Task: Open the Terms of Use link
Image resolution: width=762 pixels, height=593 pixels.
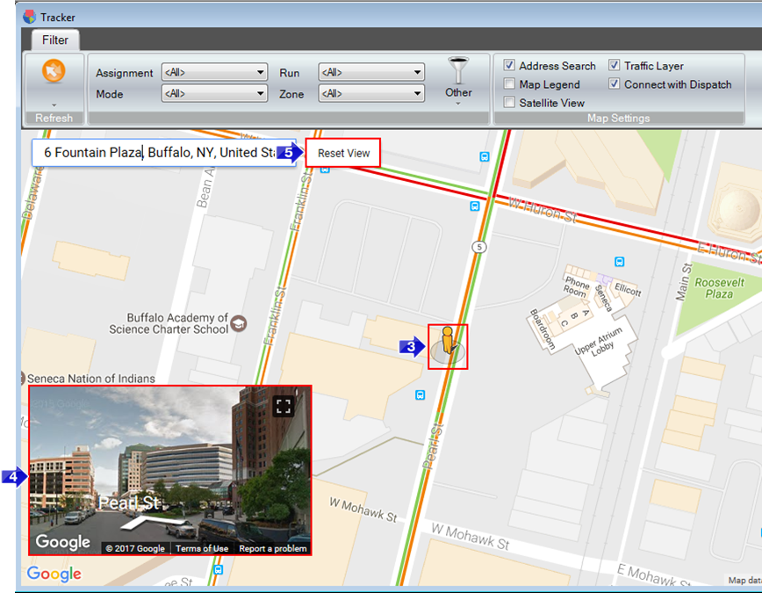Action: pos(202,548)
